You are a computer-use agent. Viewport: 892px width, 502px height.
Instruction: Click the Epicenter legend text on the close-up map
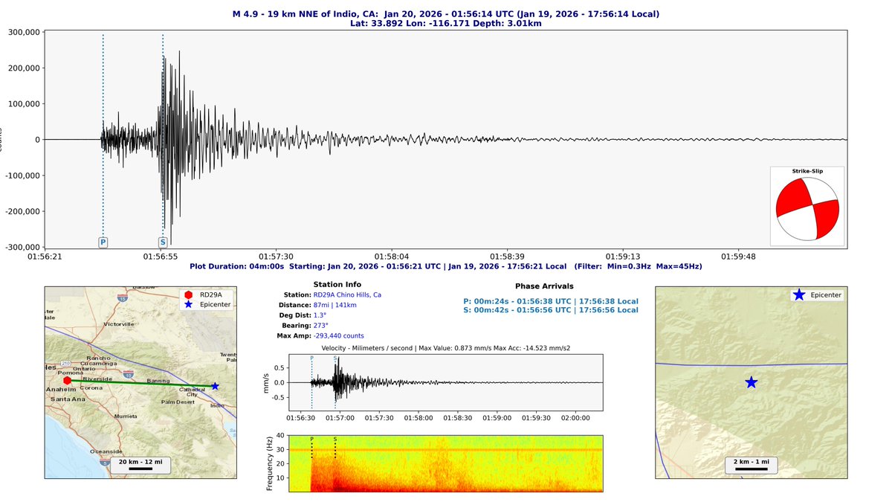point(825,295)
